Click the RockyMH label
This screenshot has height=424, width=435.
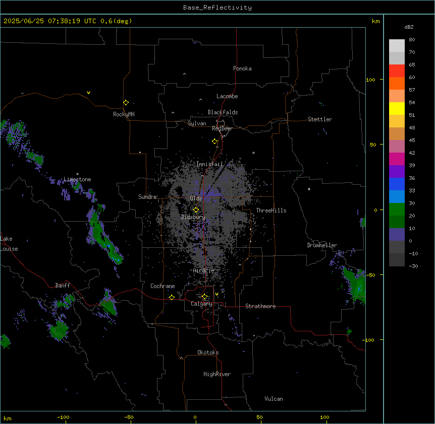coord(124,114)
